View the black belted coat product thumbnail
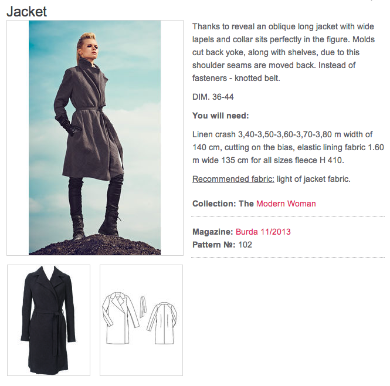The height and width of the screenshot is (386, 390). pyautogui.click(x=49, y=320)
